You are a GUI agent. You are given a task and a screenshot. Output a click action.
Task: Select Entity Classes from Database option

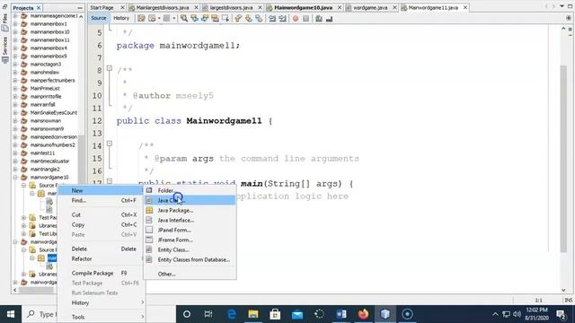coord(190,259)
